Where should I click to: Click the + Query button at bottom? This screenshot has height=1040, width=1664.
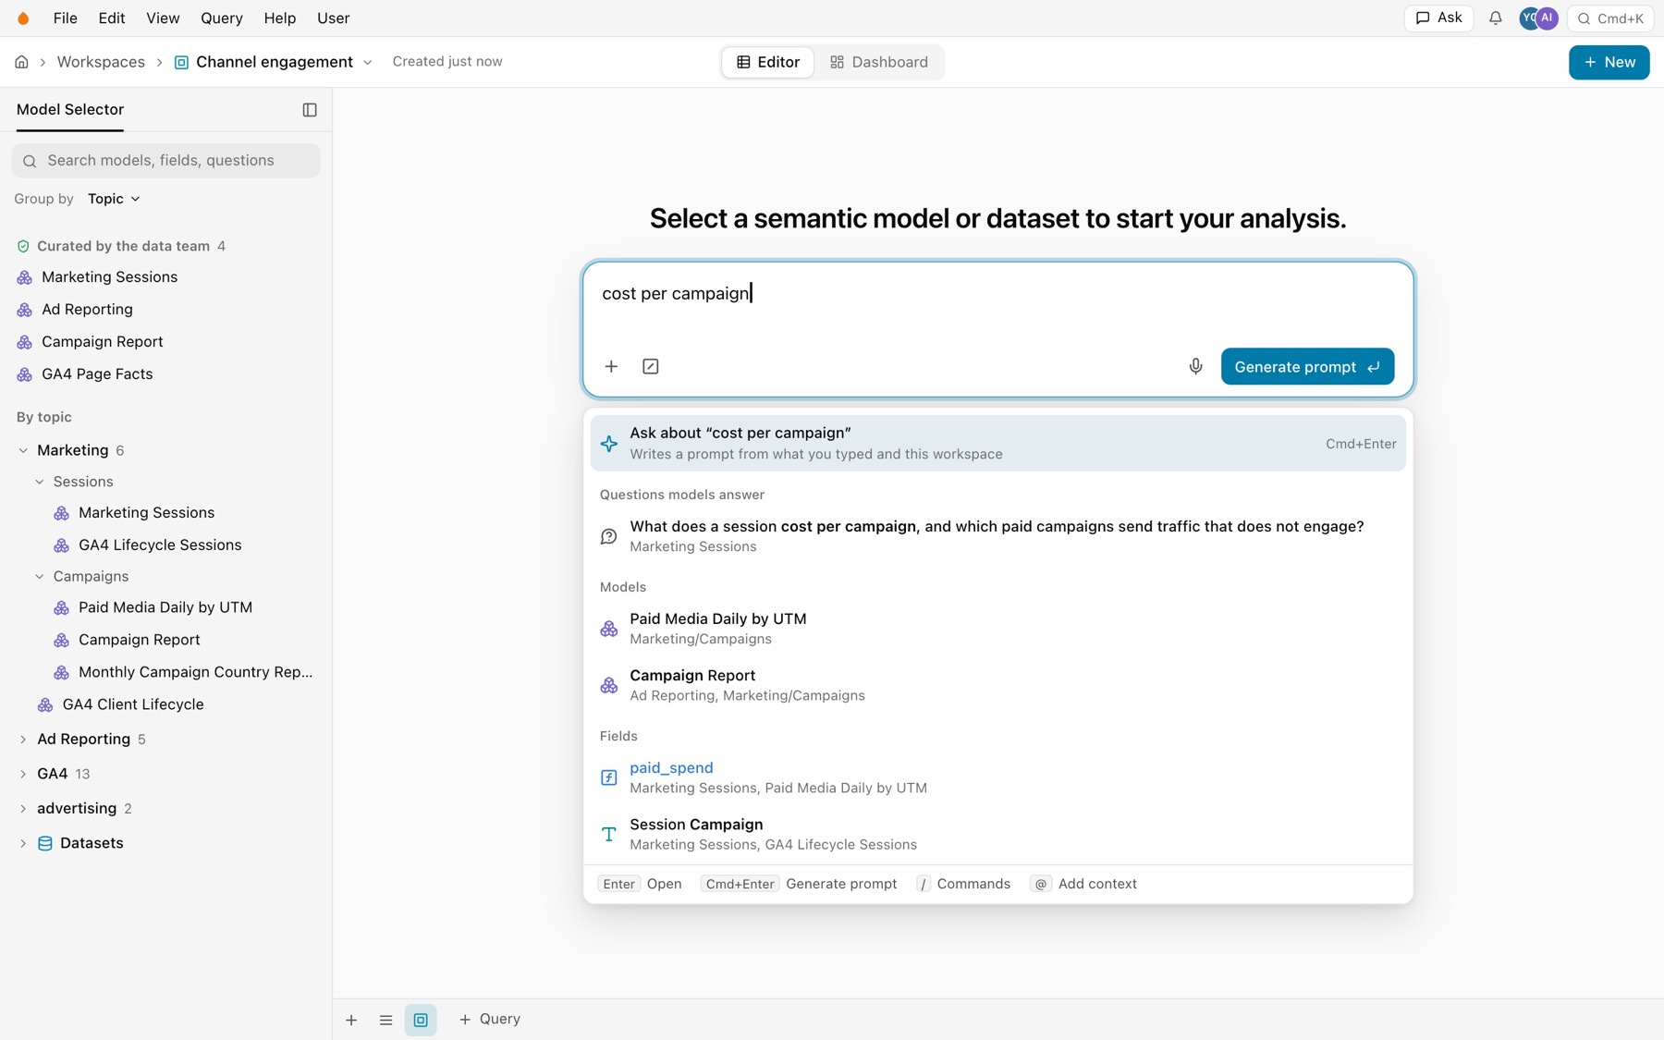pos(490,1020)
